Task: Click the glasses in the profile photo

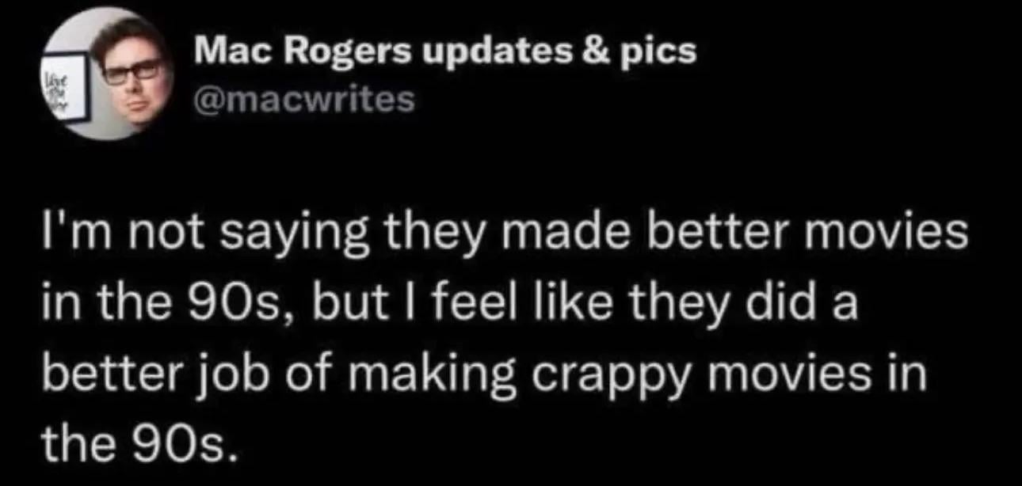Action: (132, 70)
